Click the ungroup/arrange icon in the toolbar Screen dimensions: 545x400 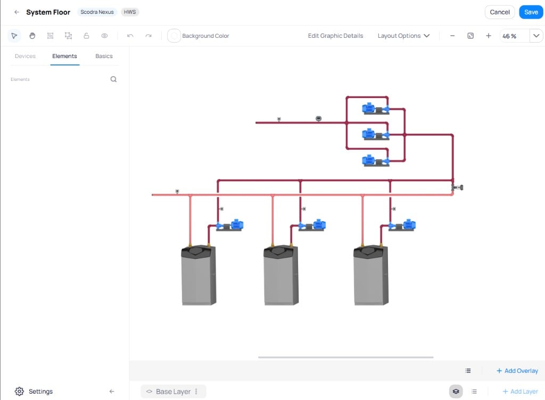point(69,36)
